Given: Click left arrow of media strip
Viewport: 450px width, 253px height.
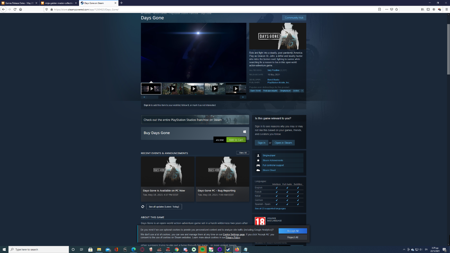Looking at the screenshot, I should tap(144, 97).
